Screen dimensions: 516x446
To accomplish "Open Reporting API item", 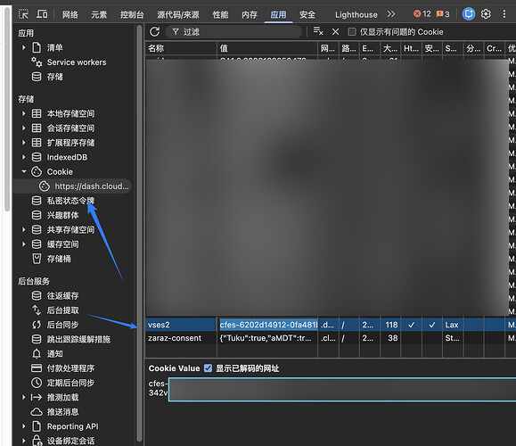I will [x=72, y=426].
